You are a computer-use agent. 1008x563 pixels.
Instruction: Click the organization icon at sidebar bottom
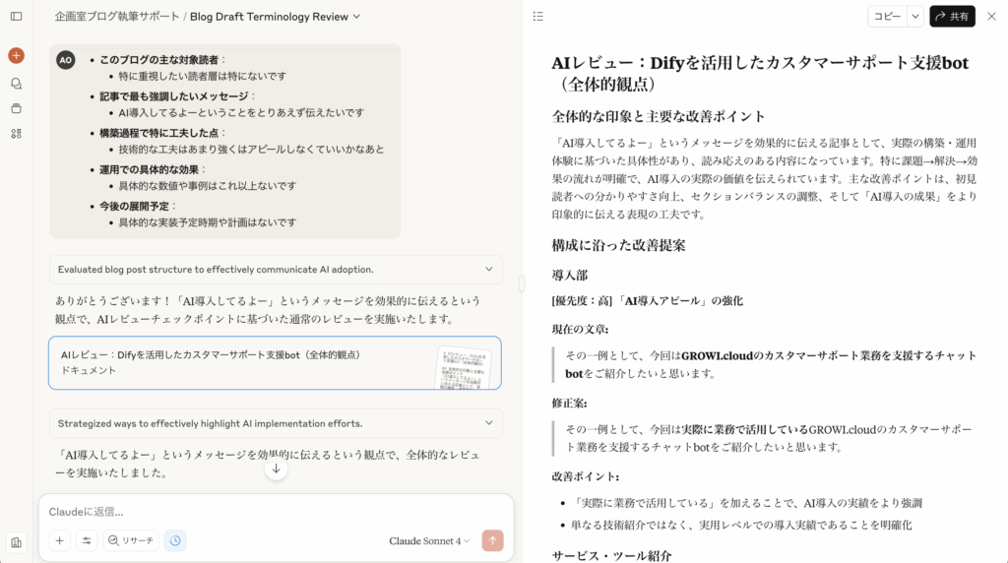pyautogui.click(x=16, y=542)
